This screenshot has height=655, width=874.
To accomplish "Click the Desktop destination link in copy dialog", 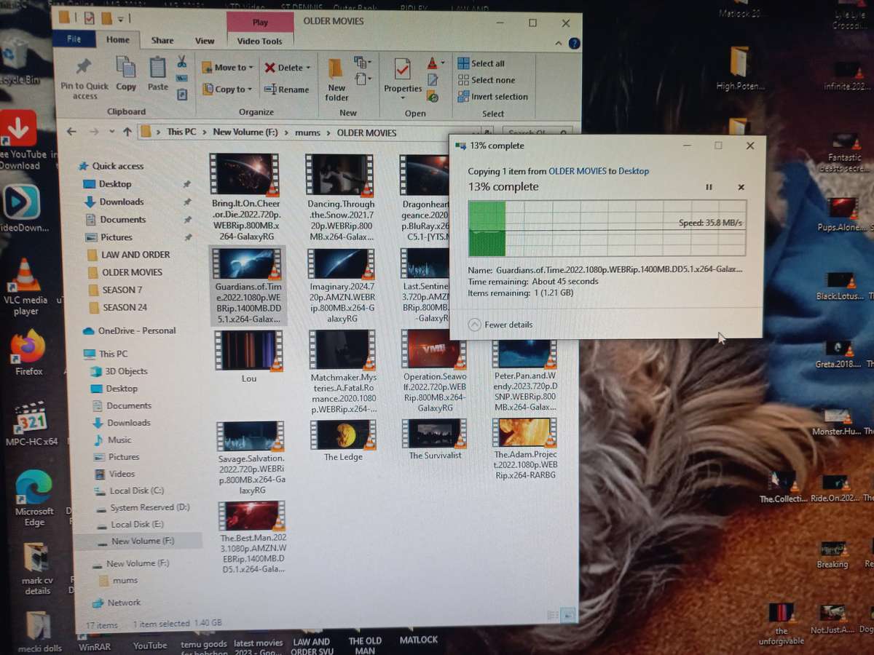I will click(x=634, y=171).
